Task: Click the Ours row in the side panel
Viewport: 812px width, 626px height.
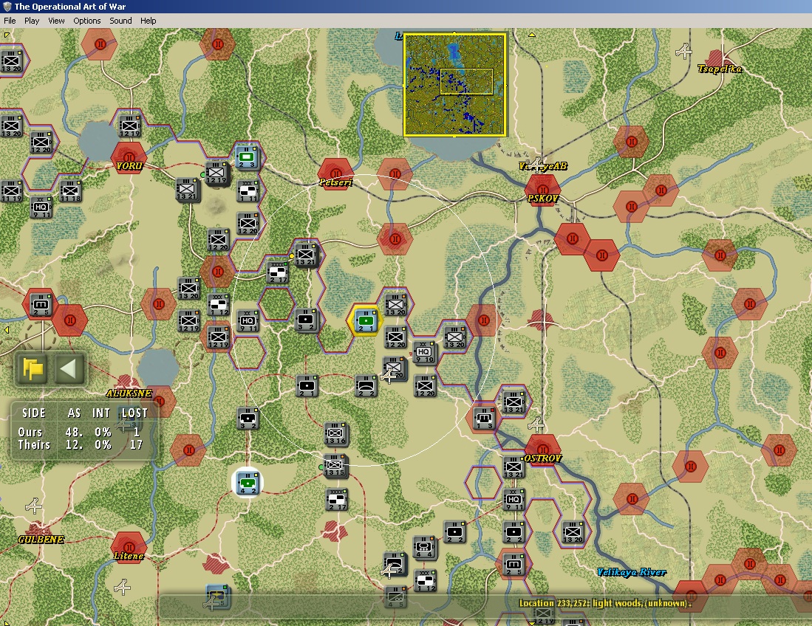Action: point(79,432)
